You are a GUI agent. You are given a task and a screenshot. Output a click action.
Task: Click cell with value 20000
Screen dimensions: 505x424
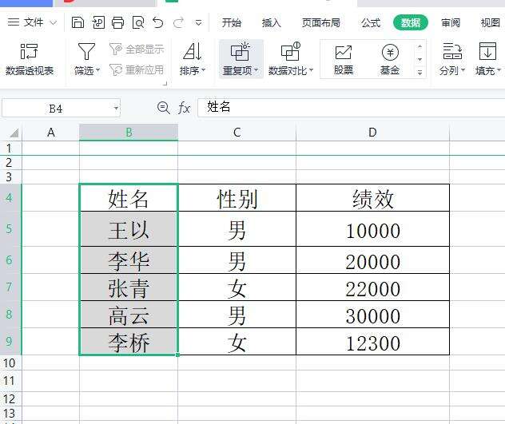(372, 260)
